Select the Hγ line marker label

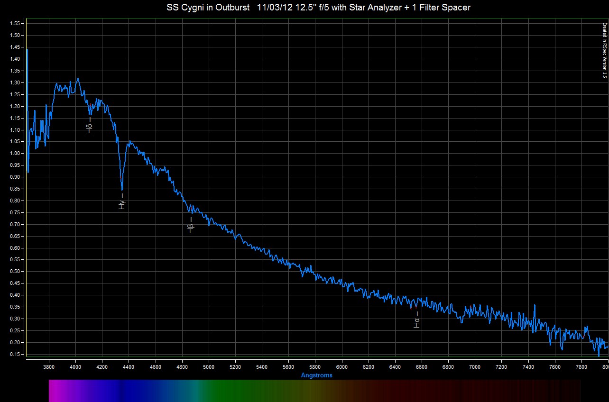coord(122,205)
